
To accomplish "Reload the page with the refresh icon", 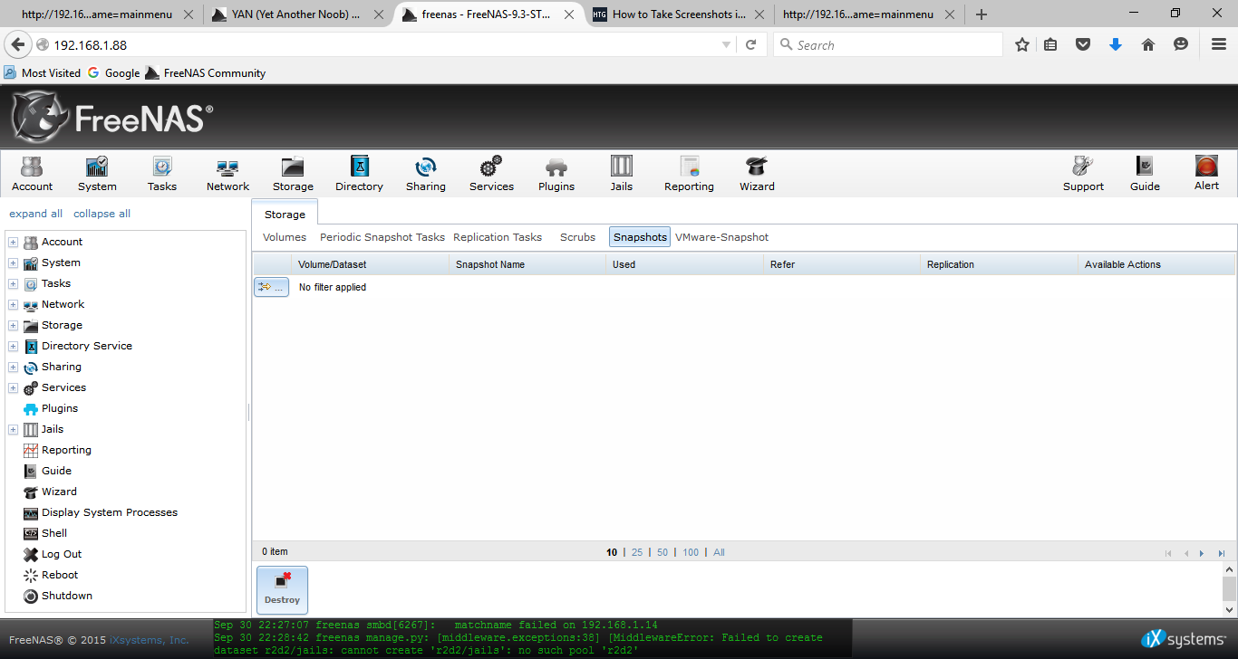I will pos(750,45).
